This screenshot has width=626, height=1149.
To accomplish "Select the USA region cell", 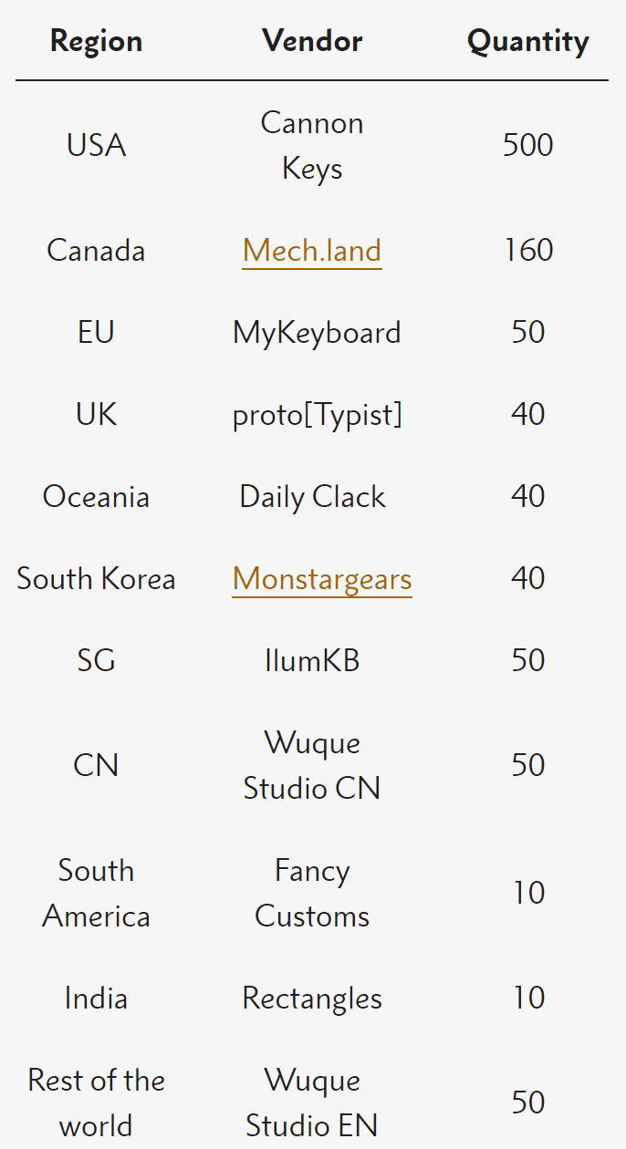I will (96, 146).
